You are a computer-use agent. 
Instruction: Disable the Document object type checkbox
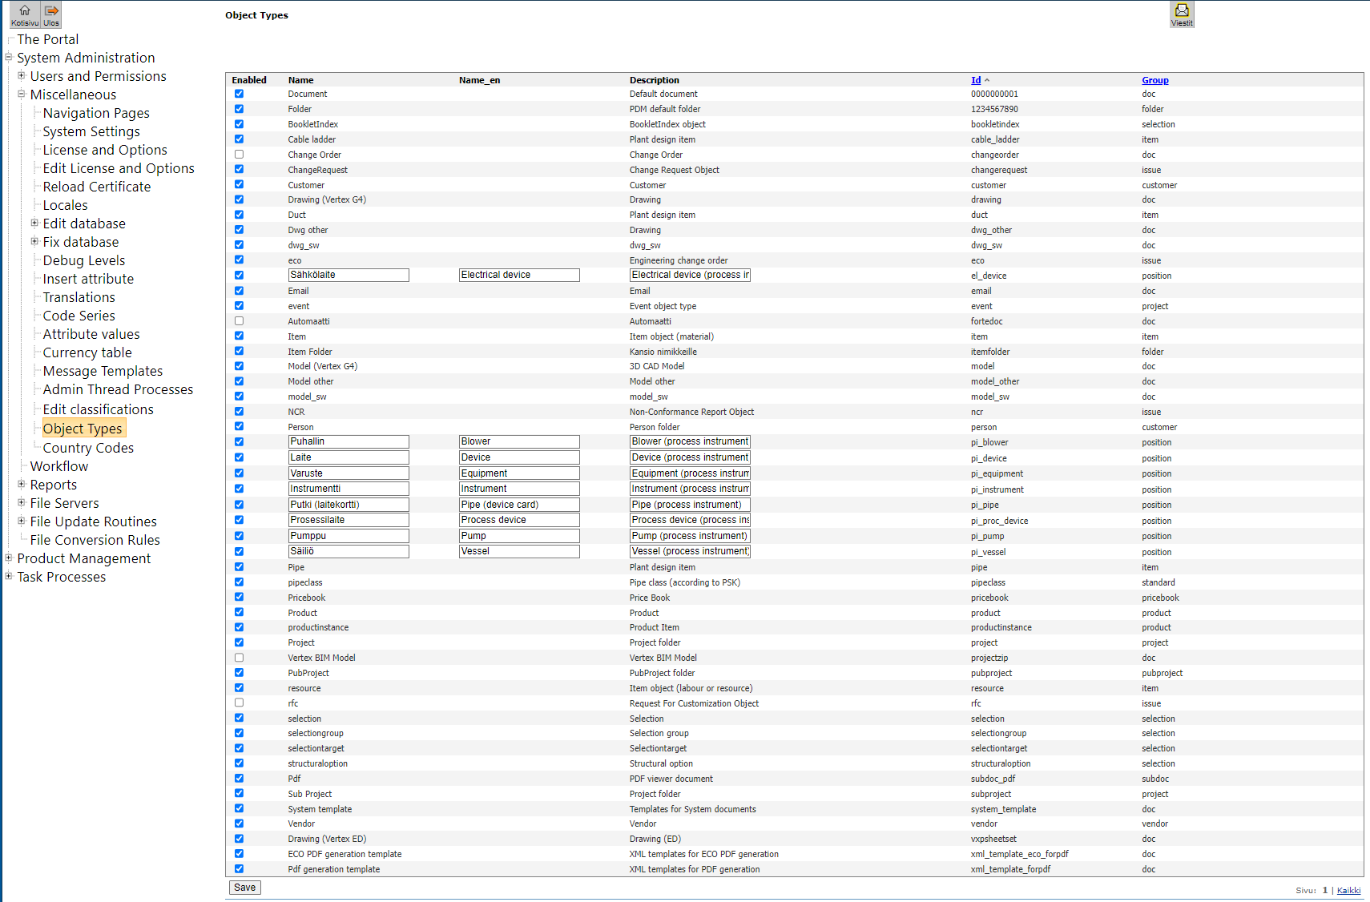click(239, 94)
